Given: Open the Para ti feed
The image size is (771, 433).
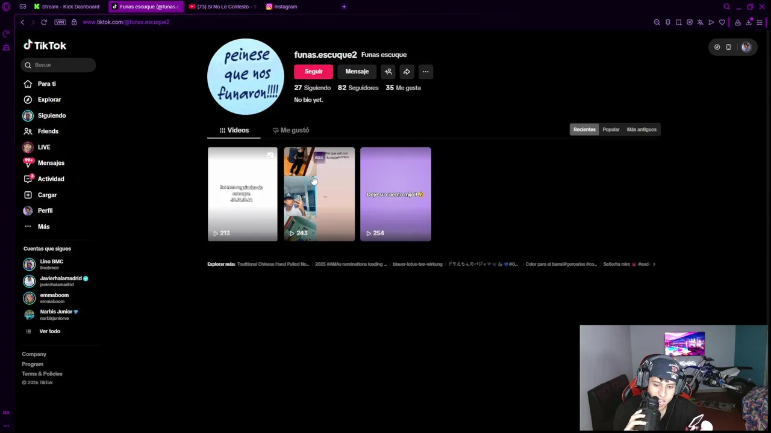Looking at the screenshot, I should coord(39,84).
